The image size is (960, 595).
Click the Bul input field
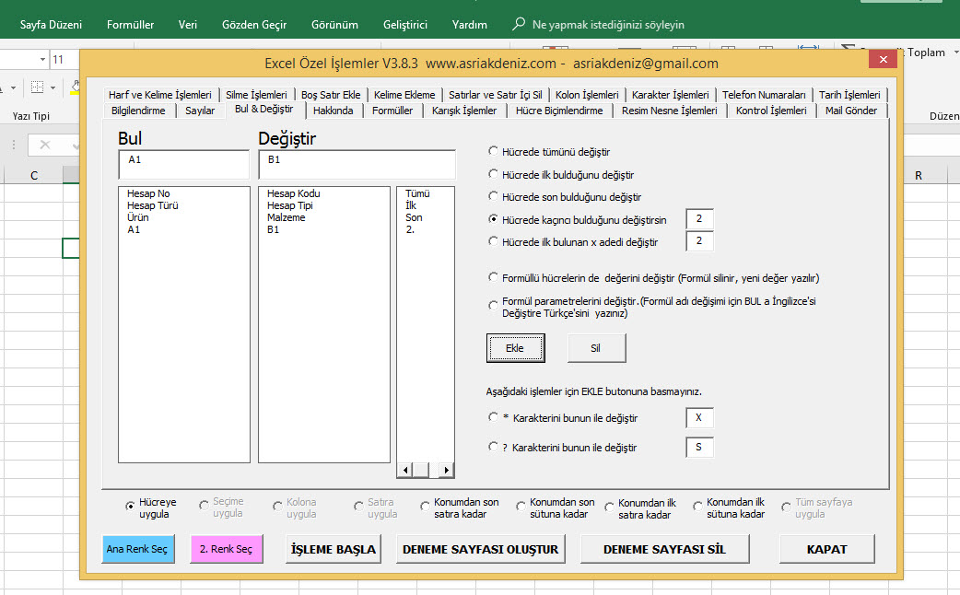click(x=183, y=165)
